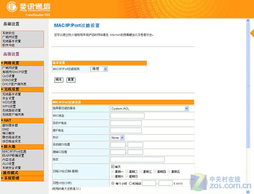Click the 目的端口范围 start port field
This screenshot has height=194, width=254.
(x=118, y=145)
